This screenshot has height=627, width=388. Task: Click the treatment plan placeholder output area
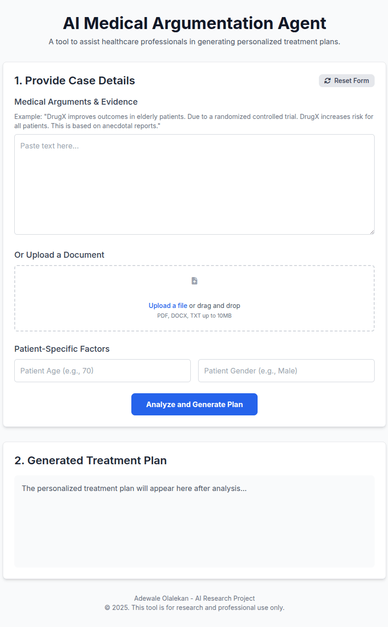(x=194, y=521)
